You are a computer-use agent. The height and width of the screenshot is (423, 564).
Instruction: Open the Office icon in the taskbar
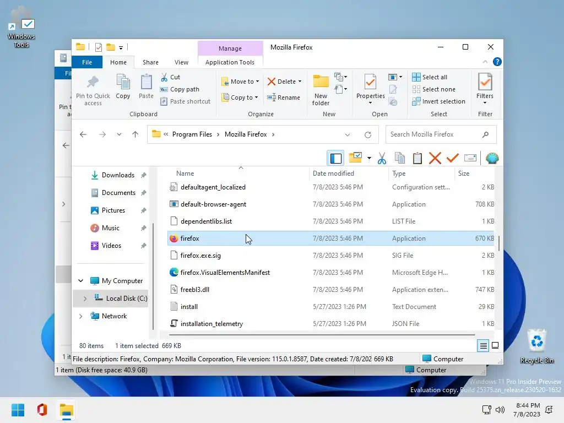click(x=42, y=410)
